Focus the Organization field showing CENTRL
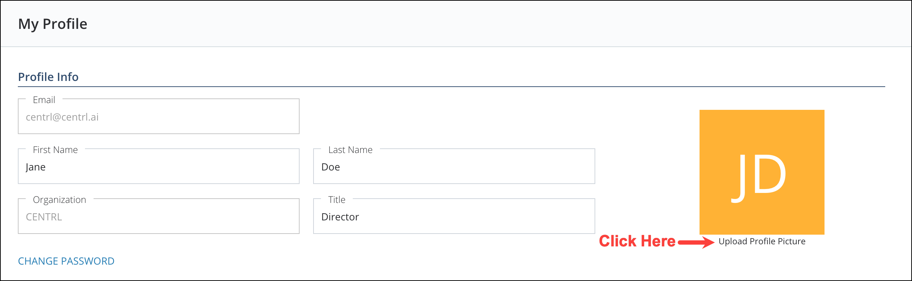Viewport: 912px width, 281px height. point(159,216)
